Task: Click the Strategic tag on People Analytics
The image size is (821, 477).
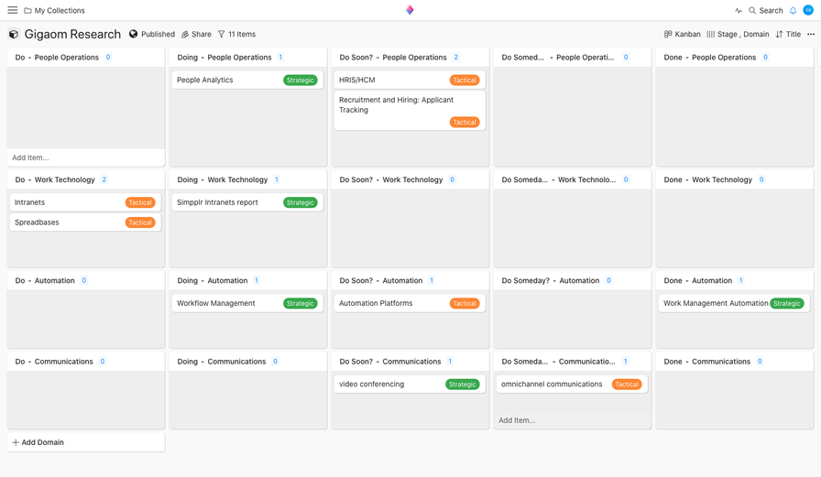Action: click(300, 80)
